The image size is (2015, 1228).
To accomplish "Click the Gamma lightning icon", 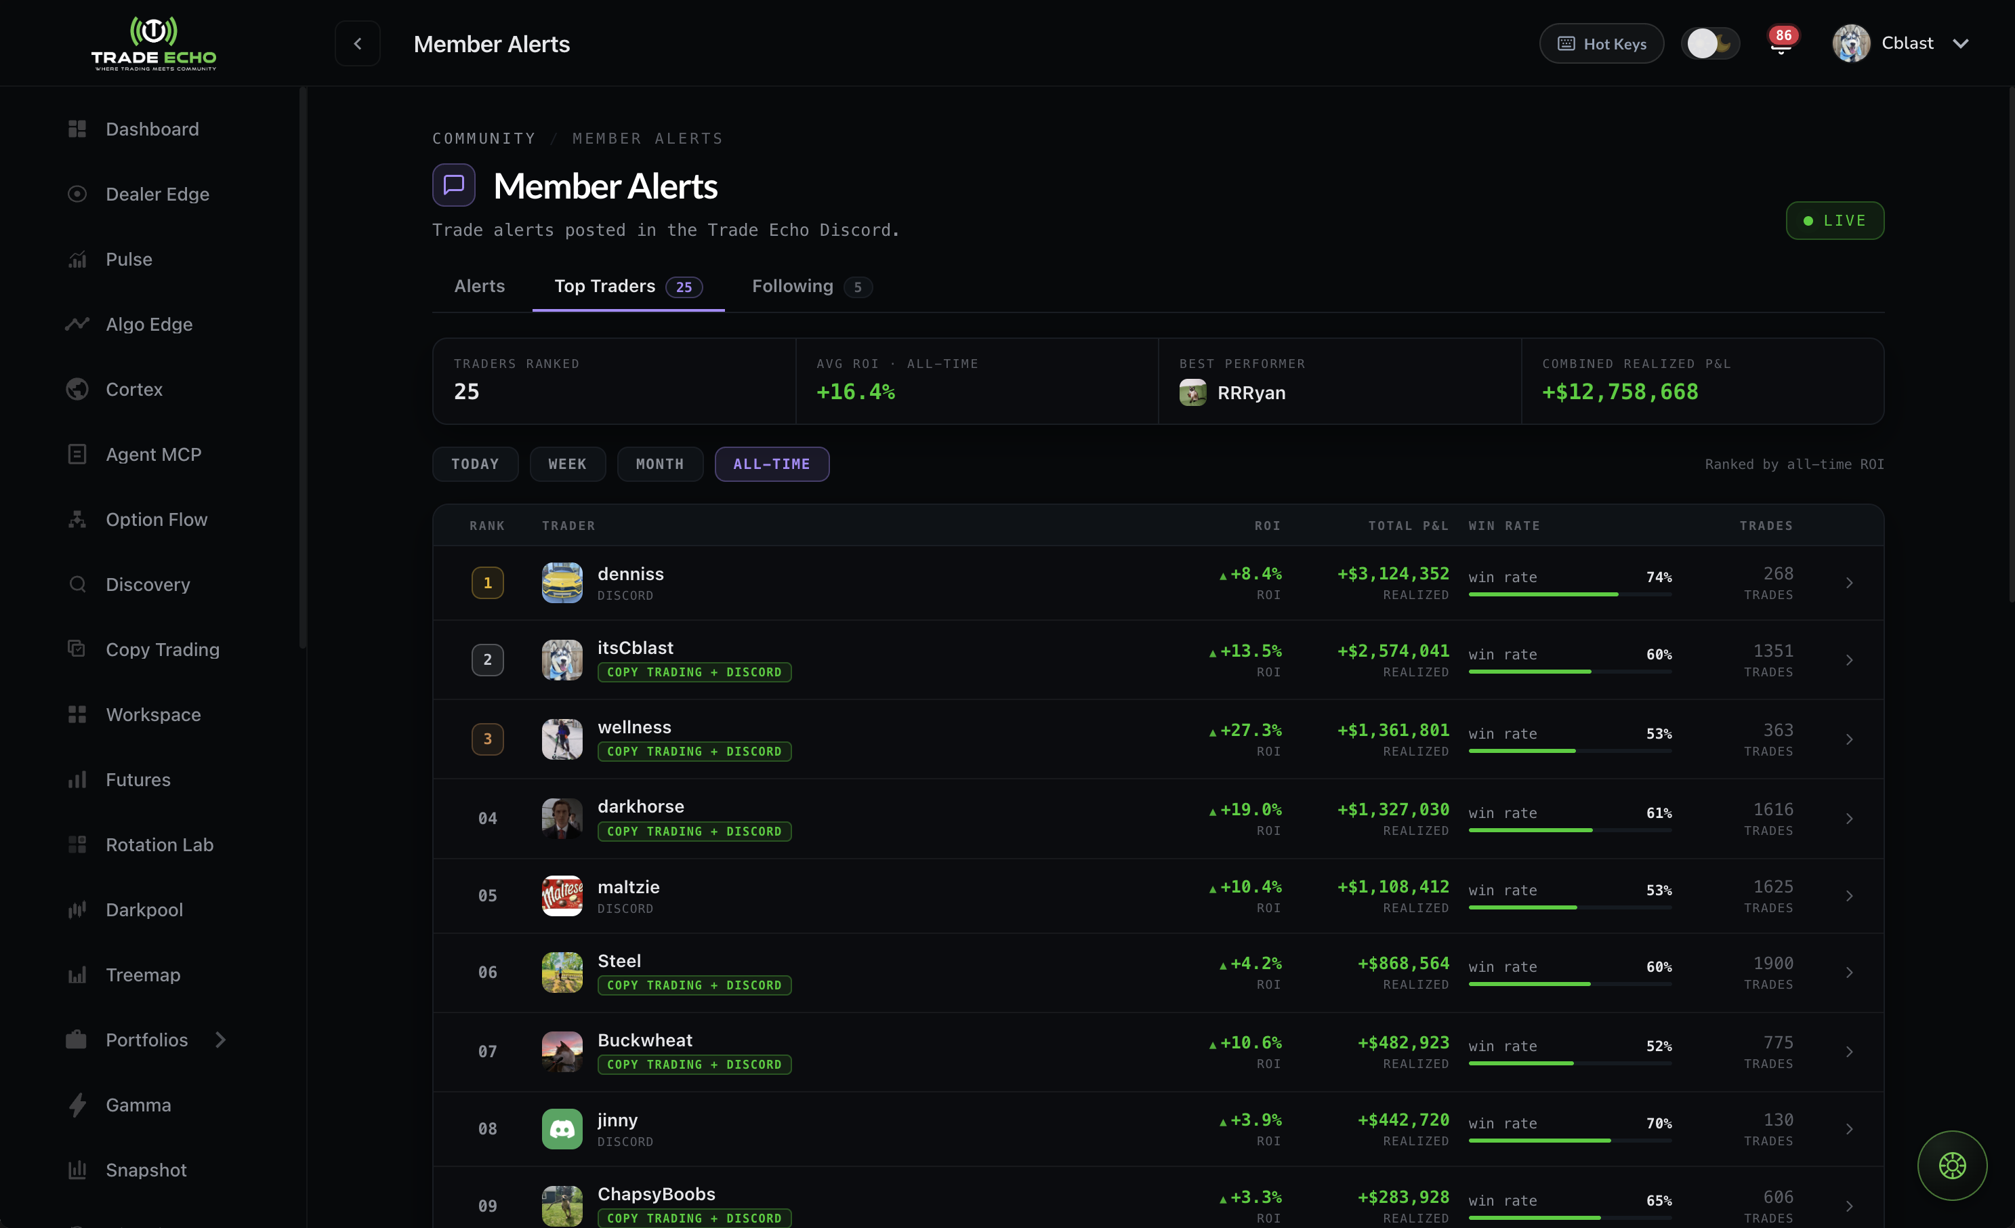I will 77,1105.
